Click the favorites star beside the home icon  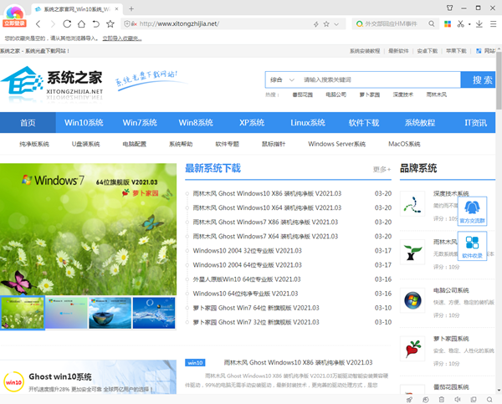pos(110,23)
